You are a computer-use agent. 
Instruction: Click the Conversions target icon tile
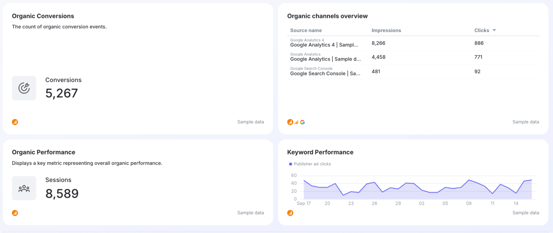pyautogui.click(x=24, y=88)
